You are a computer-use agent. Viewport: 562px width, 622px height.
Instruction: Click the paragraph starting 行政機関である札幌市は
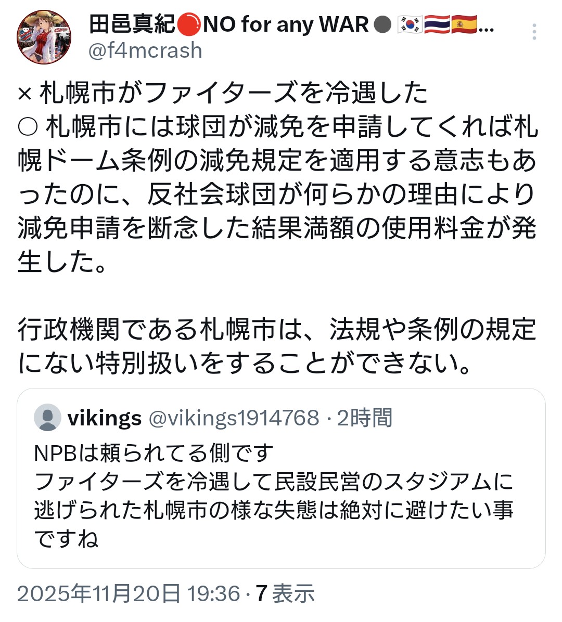tap(276, 346)
